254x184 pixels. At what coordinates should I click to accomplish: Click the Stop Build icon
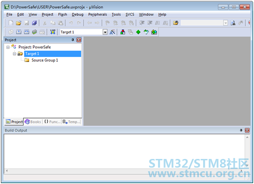point(42,32)
